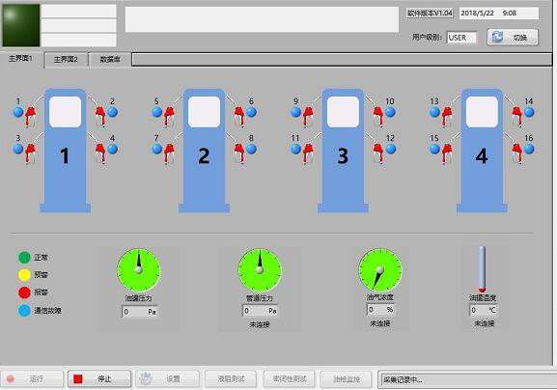
Task: Switch to the 主界面2 tab
Action: [x=66, y=59]
